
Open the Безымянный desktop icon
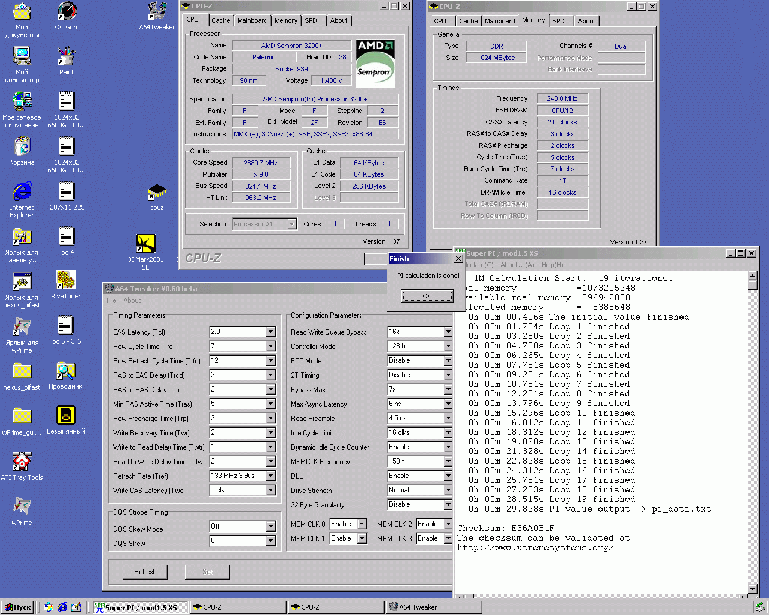(66, 420)
